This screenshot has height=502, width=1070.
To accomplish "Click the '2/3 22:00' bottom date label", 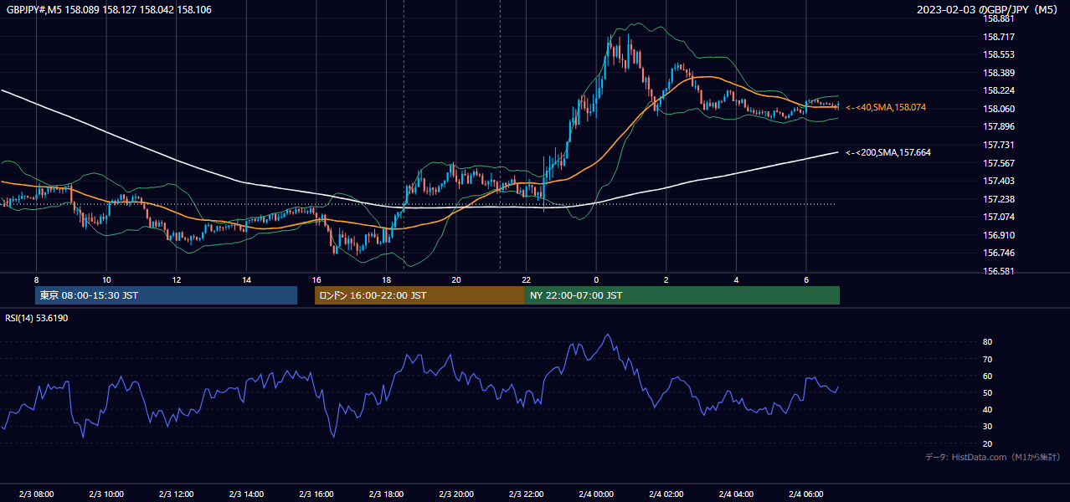I will 526,494.
